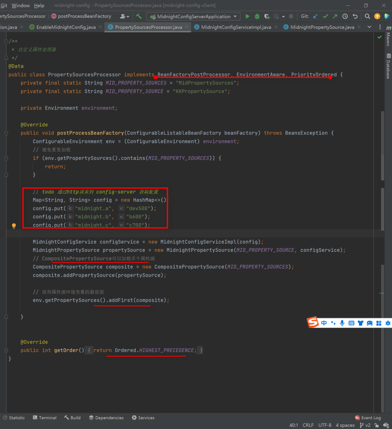The width and height of the screenshot is (392, 429).
Task: Change line separator CRLF in status bar
Action: click(308, 425)
